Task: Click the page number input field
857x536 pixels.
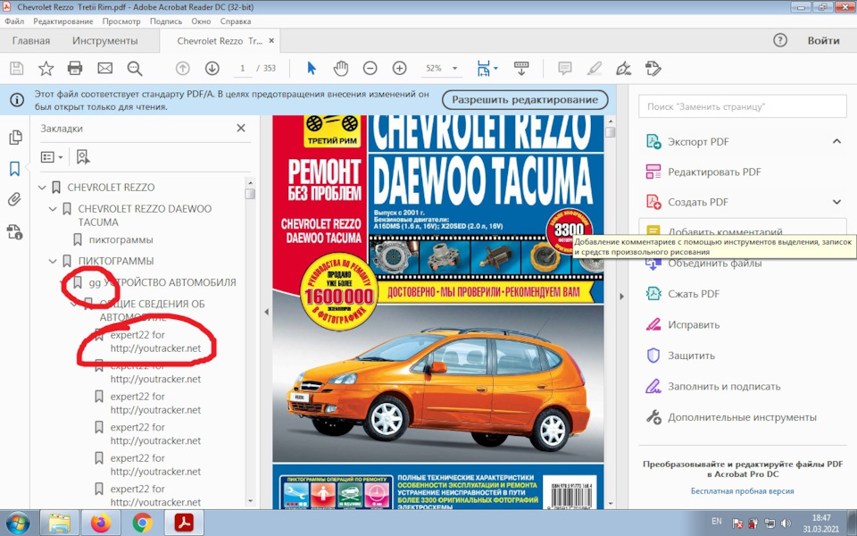Action: (x=242, y=69)
